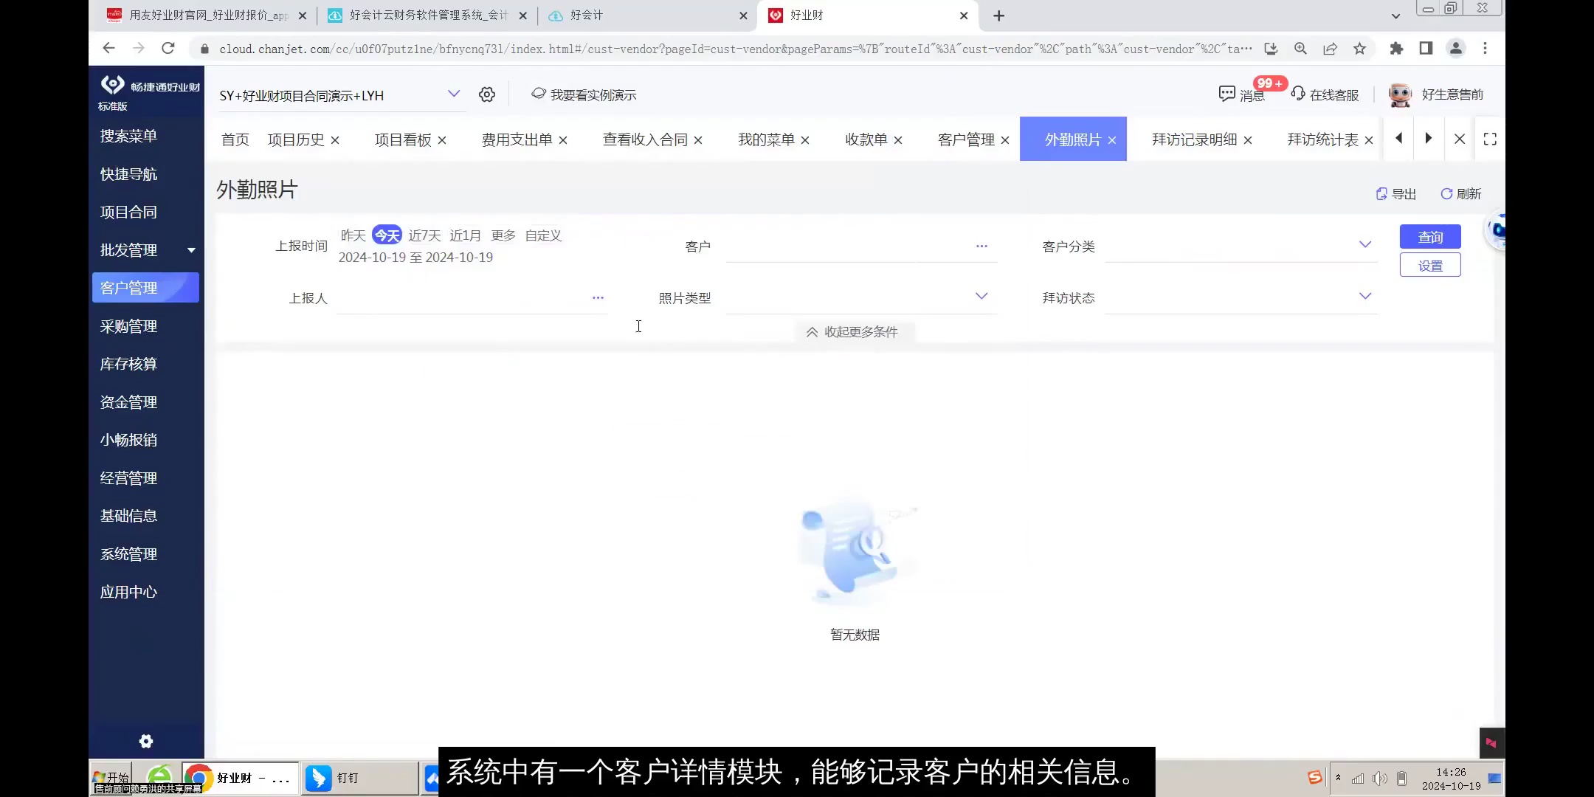Screen dimensions: 1594x797
Task: Click the 查询 query button
Action: coord(1429,236)
